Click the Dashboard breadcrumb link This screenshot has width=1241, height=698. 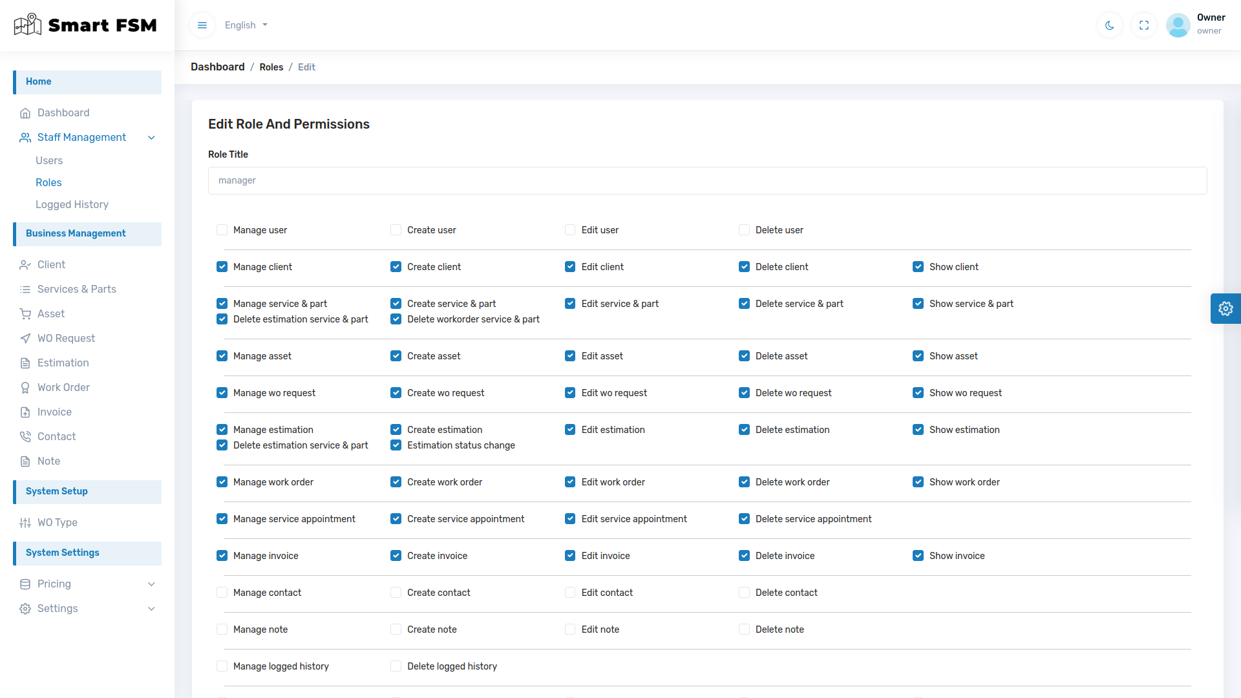point(217,67)
